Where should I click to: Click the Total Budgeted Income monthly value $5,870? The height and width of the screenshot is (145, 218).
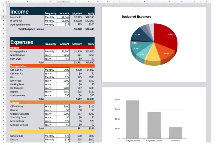pos(78,29)
